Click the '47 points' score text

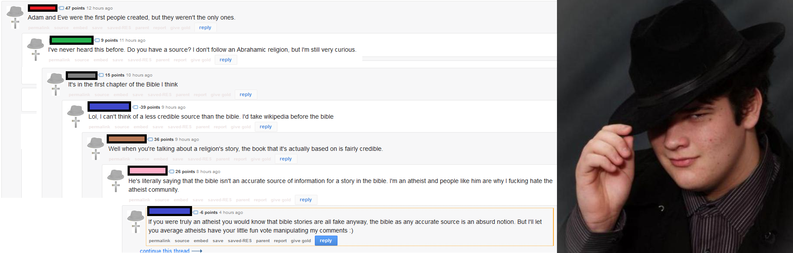point(75,8)
